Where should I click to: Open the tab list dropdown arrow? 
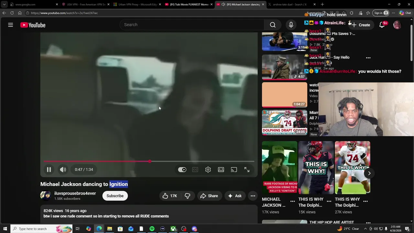[x=4, y=5]
